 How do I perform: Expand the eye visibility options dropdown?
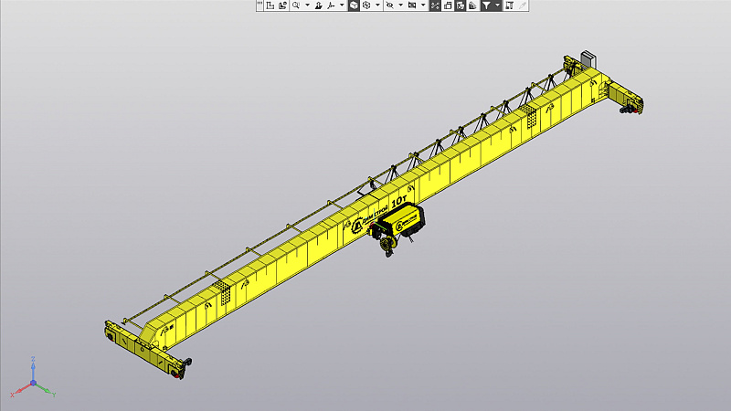400,5
